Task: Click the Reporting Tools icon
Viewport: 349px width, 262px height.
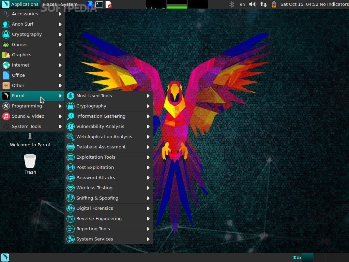Action: (71, 229)
